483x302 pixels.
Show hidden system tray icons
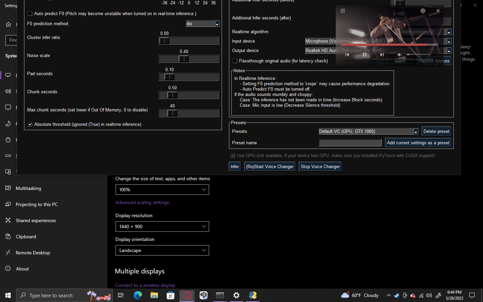[x=388, y=295]
